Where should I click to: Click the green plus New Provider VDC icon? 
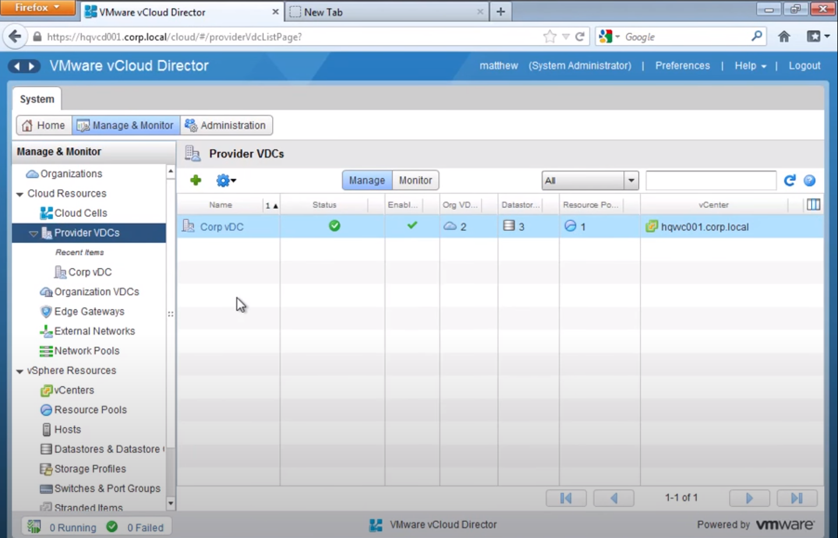tap(196, 180)
